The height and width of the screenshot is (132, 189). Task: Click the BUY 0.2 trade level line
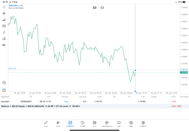click(12, 69)
